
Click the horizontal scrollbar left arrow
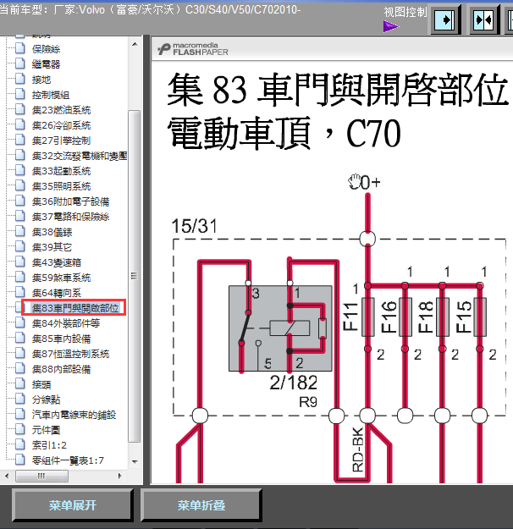(7, 476)
